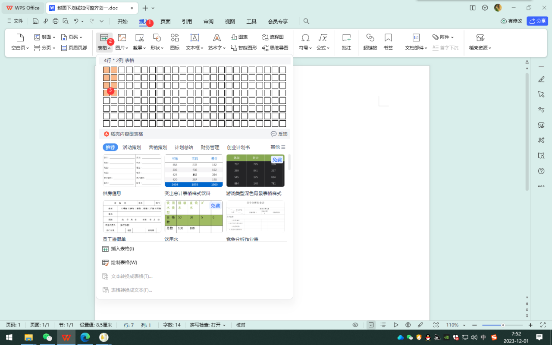
Task: Click the zoom out minus button
Action: click(x=475, y=325)
